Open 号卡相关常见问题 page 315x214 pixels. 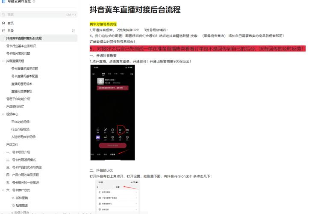pyautogui.click(x=18, y=53)
